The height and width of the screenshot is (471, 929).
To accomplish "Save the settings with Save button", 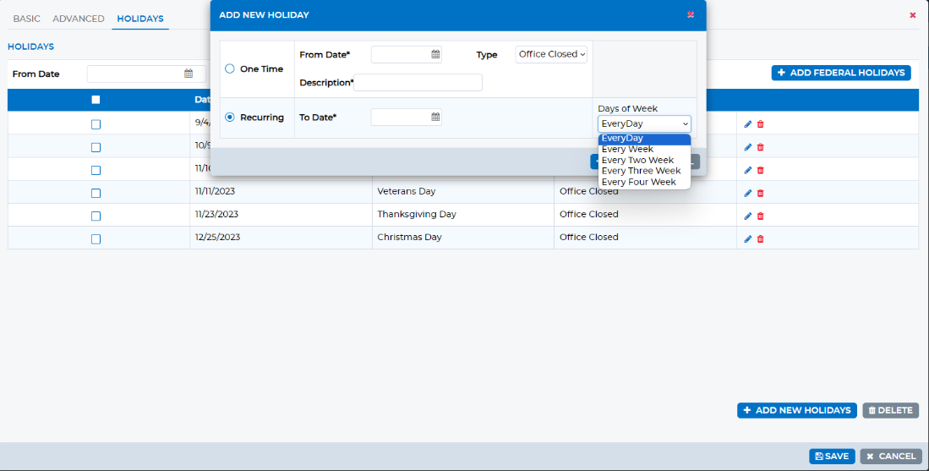I will tap(832, 456).
